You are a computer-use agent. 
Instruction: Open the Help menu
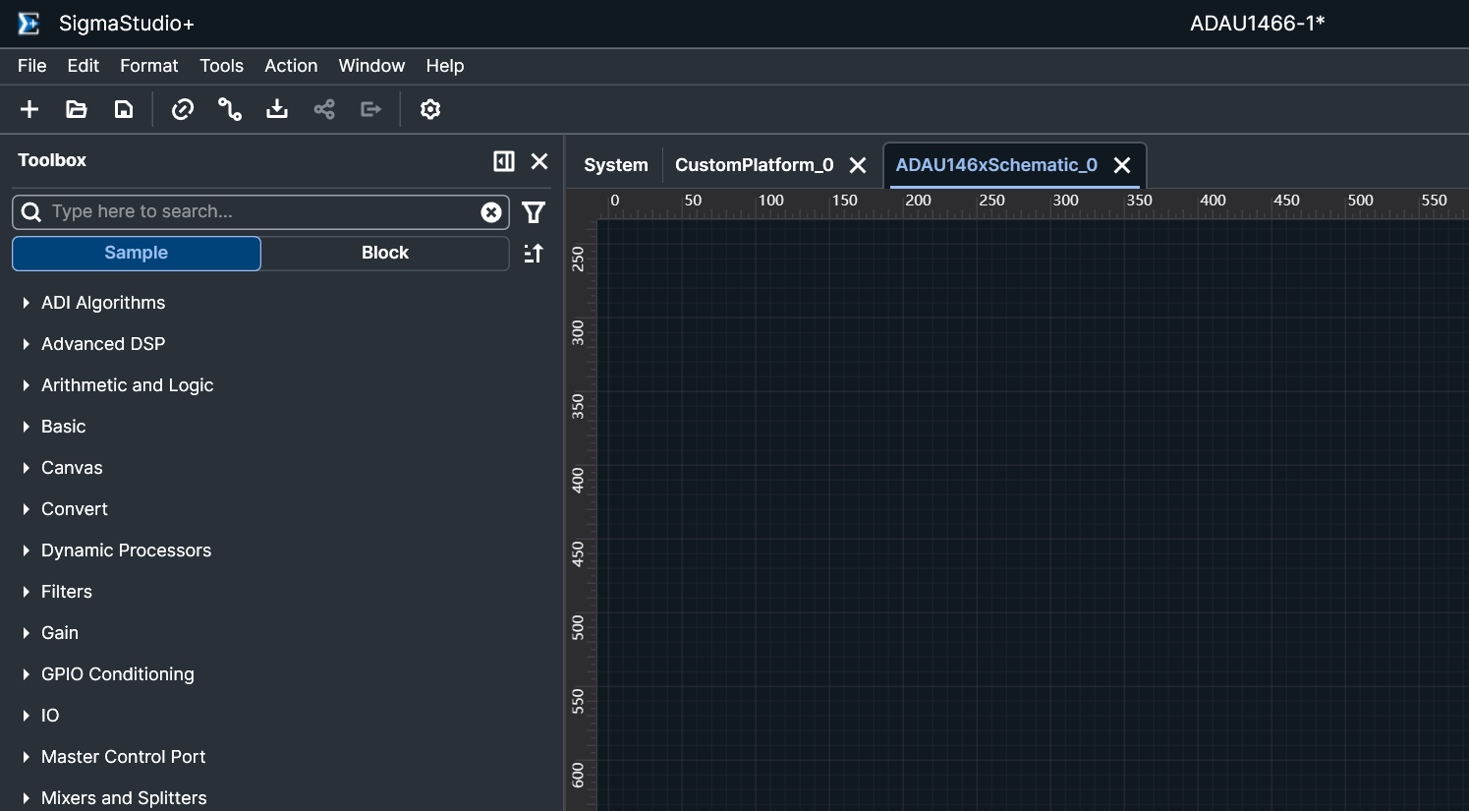pos(445,66)
